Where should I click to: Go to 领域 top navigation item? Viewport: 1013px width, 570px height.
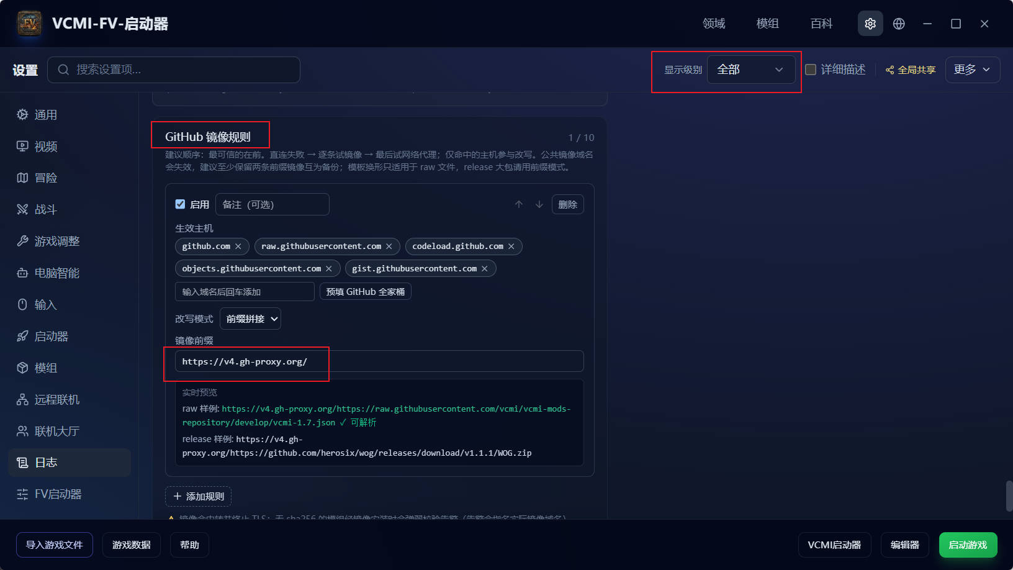[x=714, y=24]
